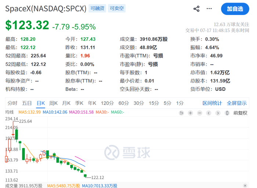Viewport: 257px width, 188px height.
Task: Click the 12.63 万球友关注 followers text
Action: [x=231, y=25]
